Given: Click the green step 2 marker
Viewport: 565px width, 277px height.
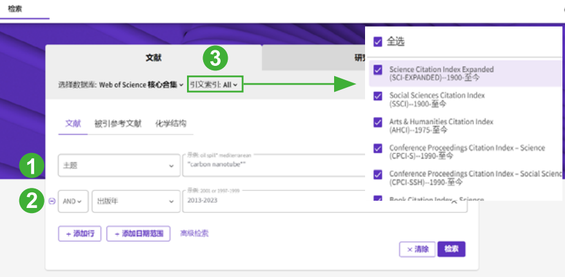Looking at the screenshot, I should coord(32,201).
